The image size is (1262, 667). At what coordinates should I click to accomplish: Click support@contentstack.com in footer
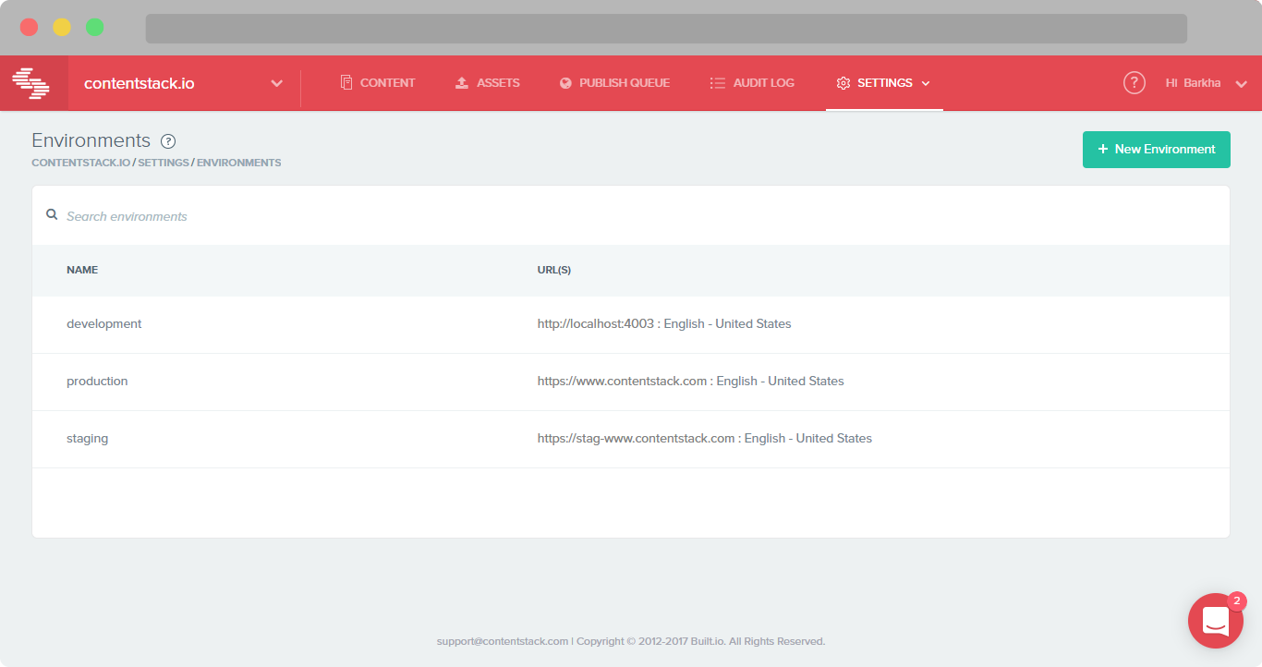[x=503, y=641]
